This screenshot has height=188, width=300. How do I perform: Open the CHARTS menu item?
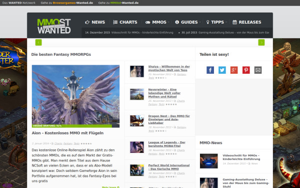(125, 22)
